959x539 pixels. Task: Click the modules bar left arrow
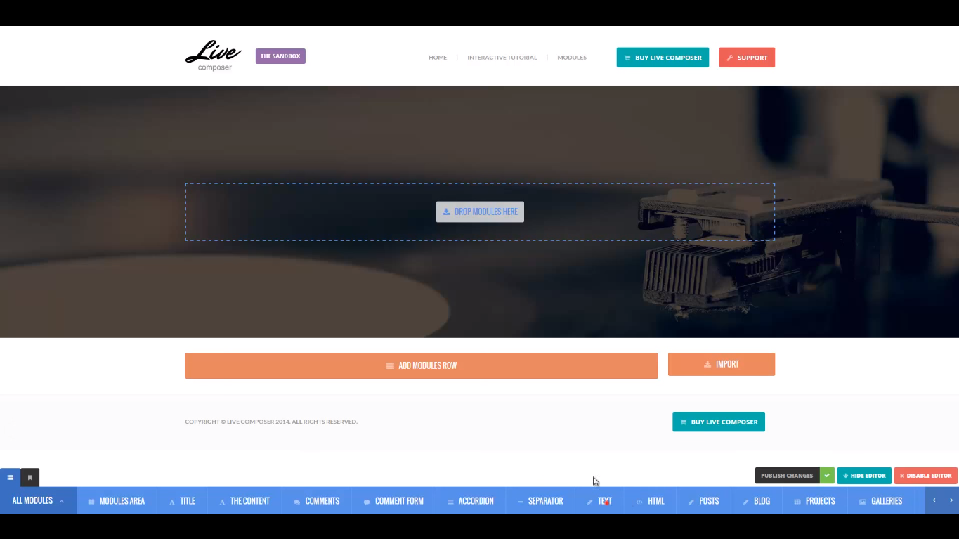934,500
